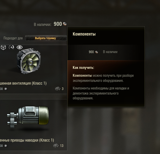Click the «В наличии: 900» balance counter

click(x=50, y=24)
